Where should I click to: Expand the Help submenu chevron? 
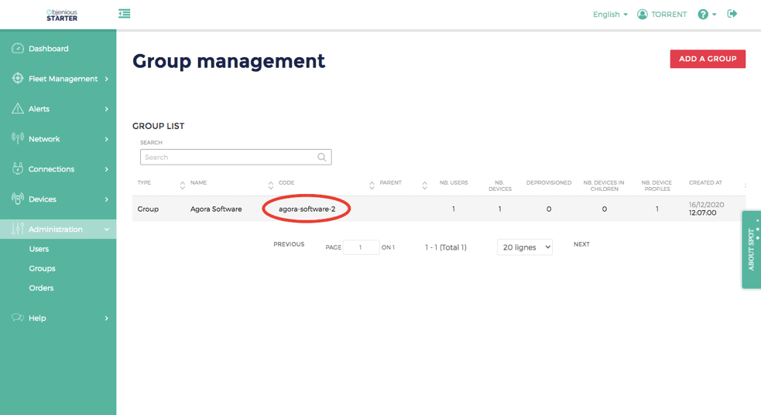106,318
